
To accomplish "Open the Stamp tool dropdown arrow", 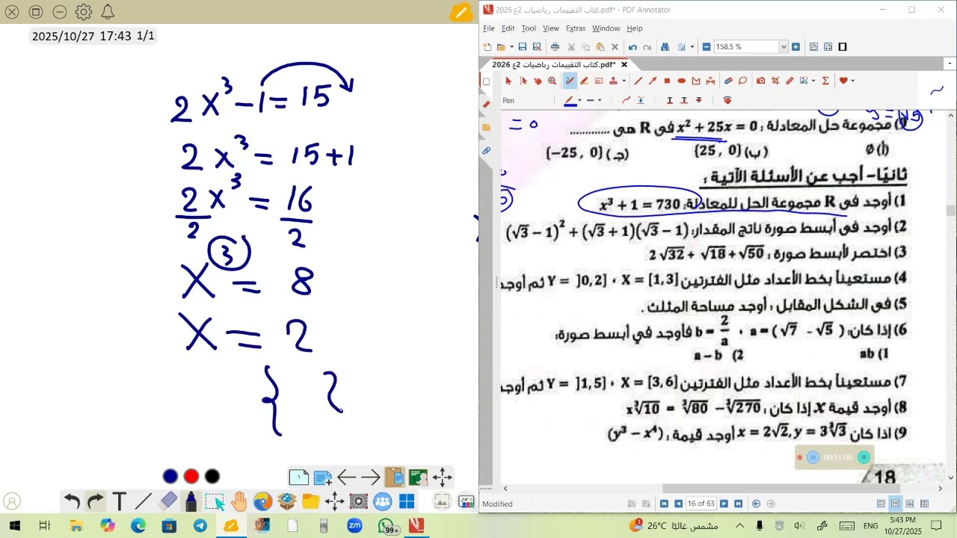I will (624, 81).
